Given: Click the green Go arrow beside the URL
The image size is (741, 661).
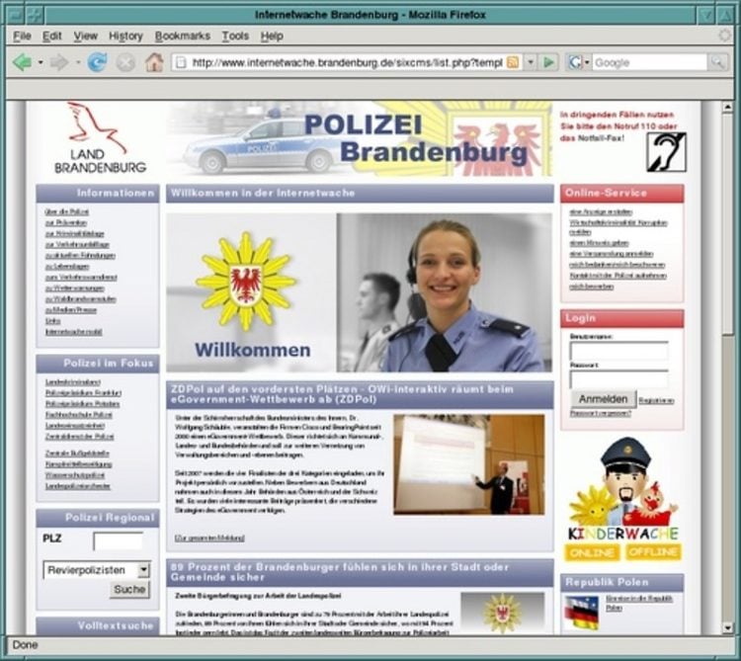Looking at the screenshot, I should coord(548,62).
